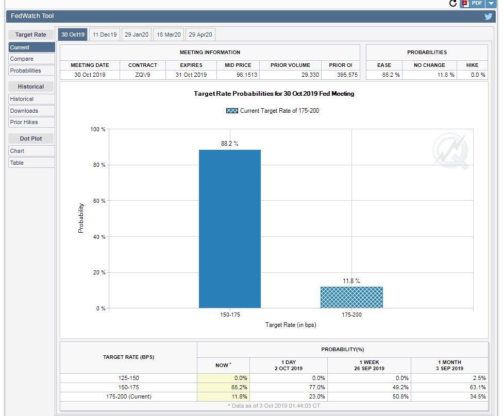
Task: Click the 49.2% one-week probability cell
Action: pyautogui.click(x=369, y=388)
